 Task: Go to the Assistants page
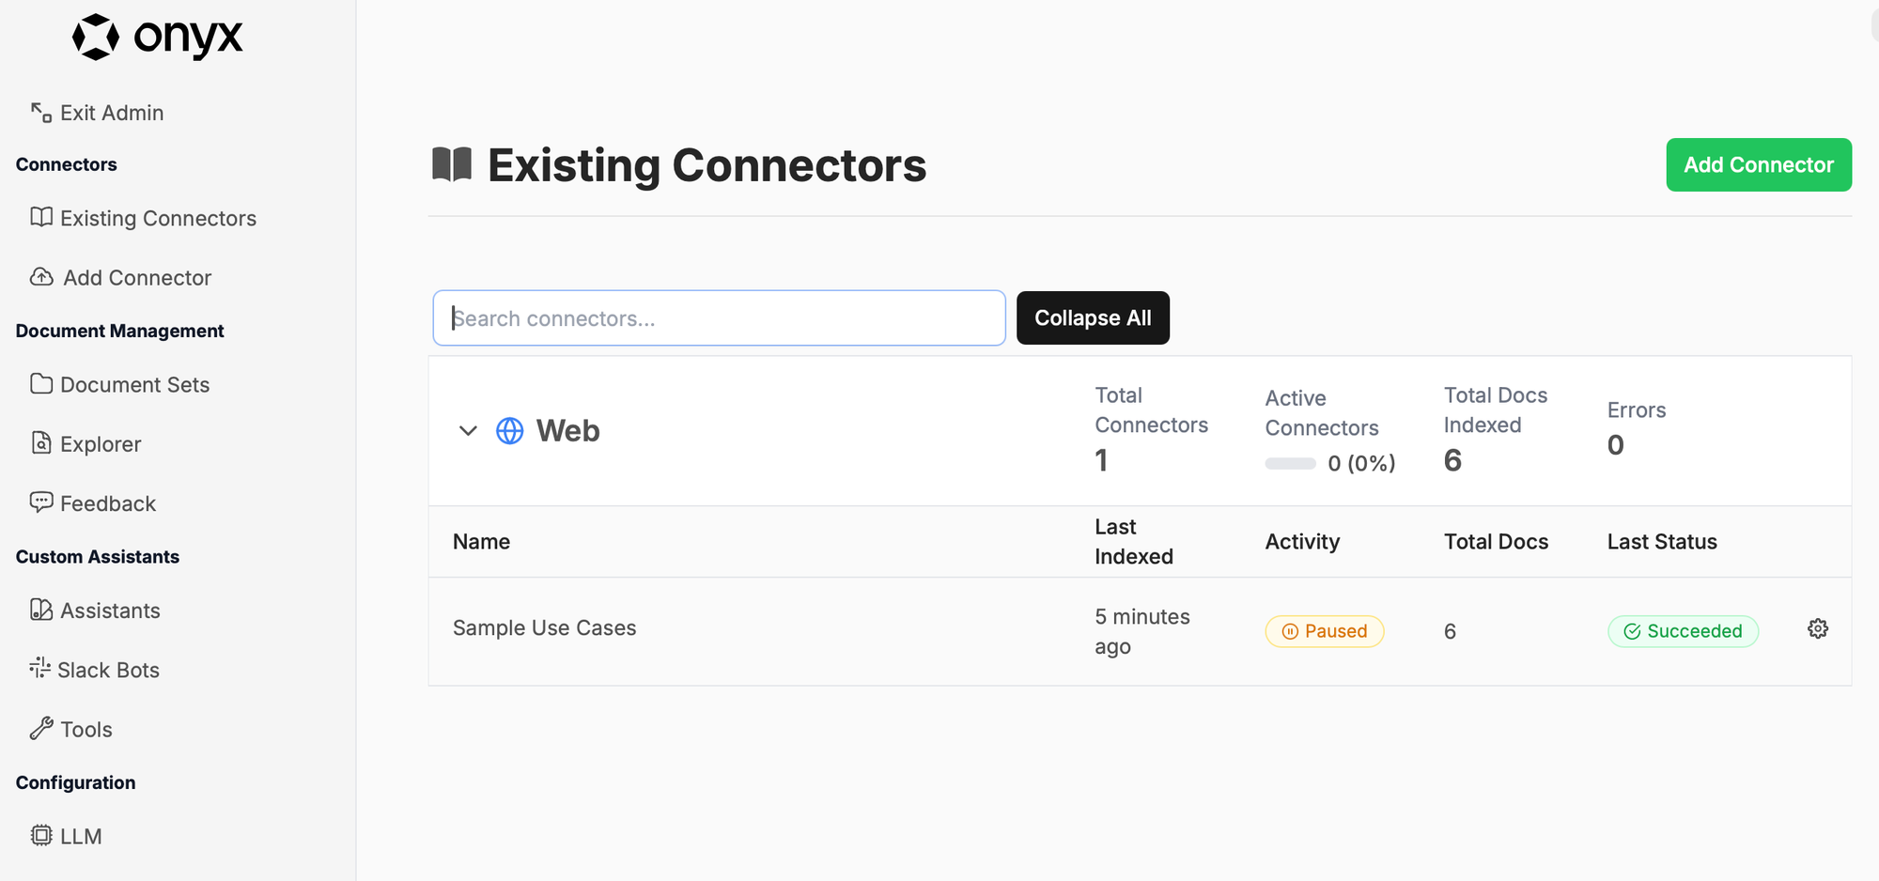click(96, 611)
